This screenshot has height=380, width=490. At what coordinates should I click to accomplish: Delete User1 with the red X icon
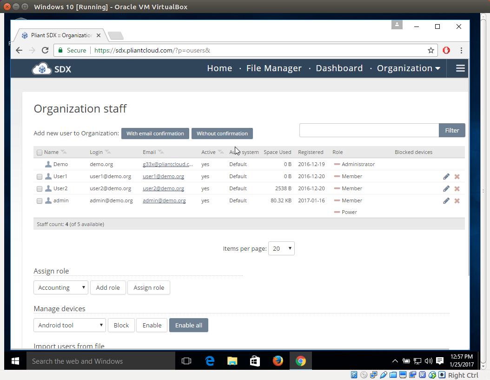(457, 177)
